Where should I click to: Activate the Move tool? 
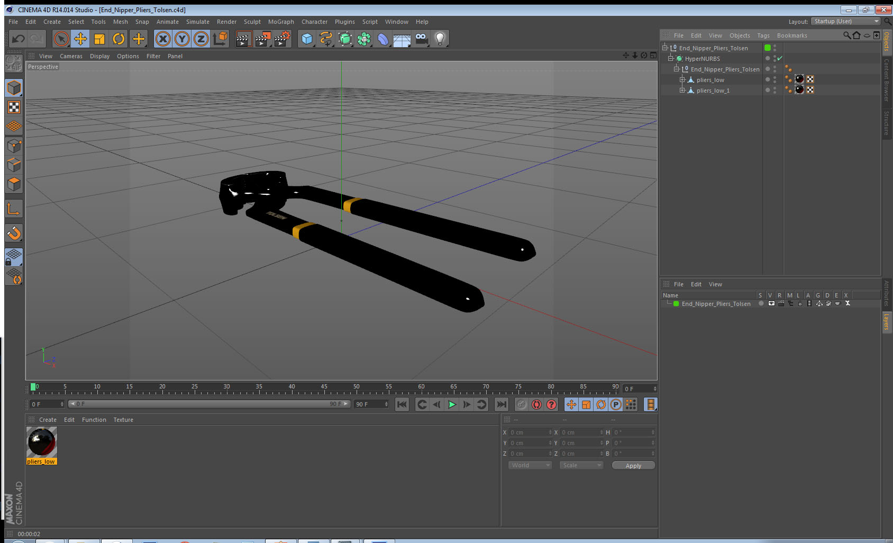(80, 39)
